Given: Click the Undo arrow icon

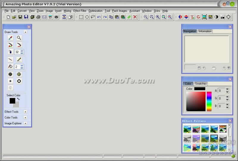Looking at the screenshot, I should [99, 17].
